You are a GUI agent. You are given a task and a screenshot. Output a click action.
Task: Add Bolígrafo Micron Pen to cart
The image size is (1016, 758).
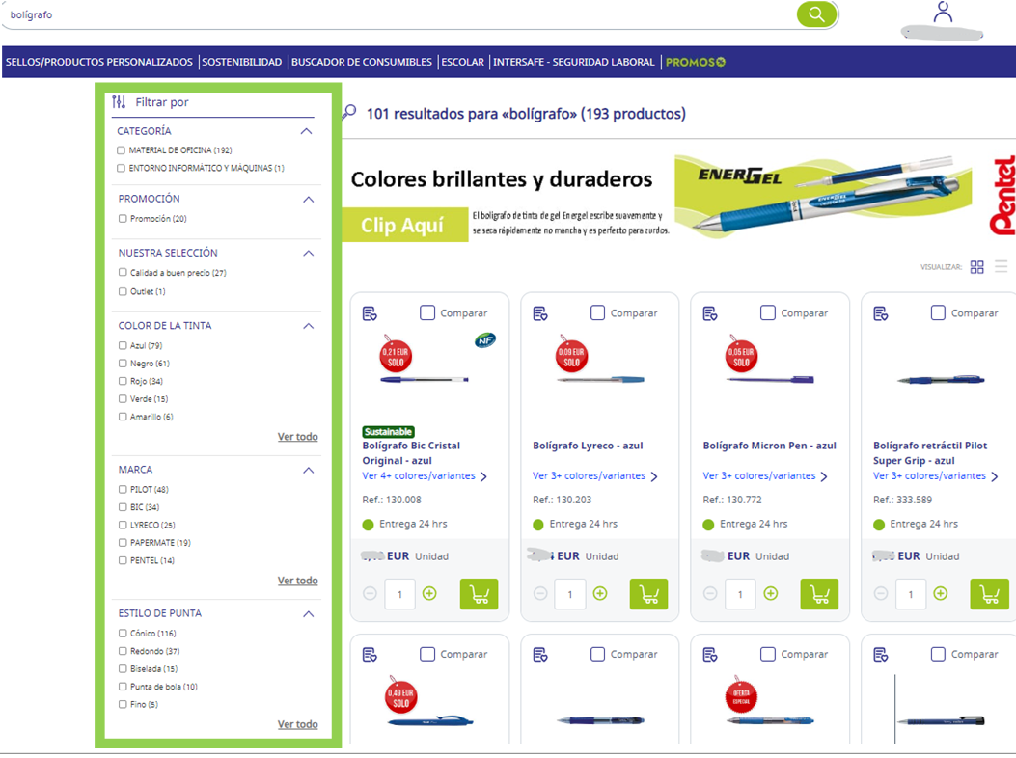[820, 594]
